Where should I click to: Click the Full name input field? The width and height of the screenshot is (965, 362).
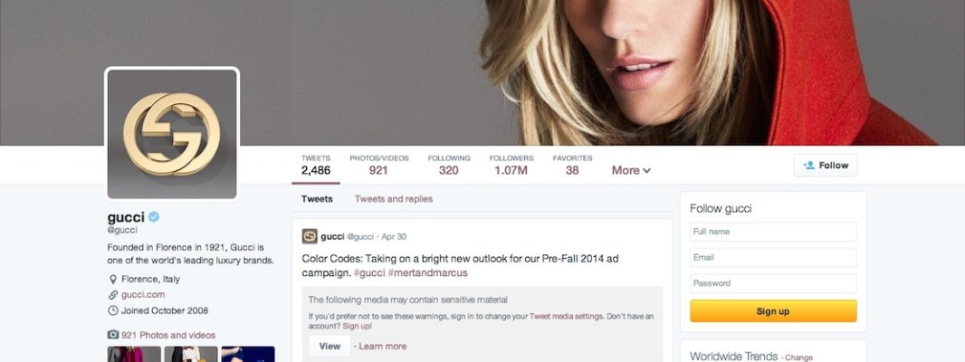click(773, 232)
